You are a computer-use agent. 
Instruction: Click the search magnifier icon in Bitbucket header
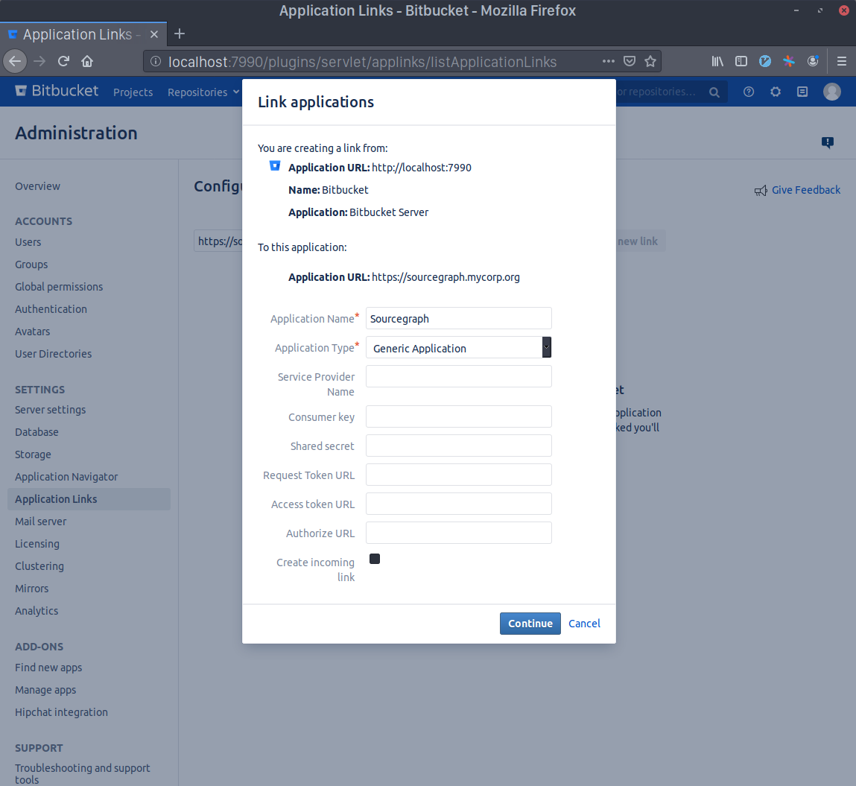714,92
